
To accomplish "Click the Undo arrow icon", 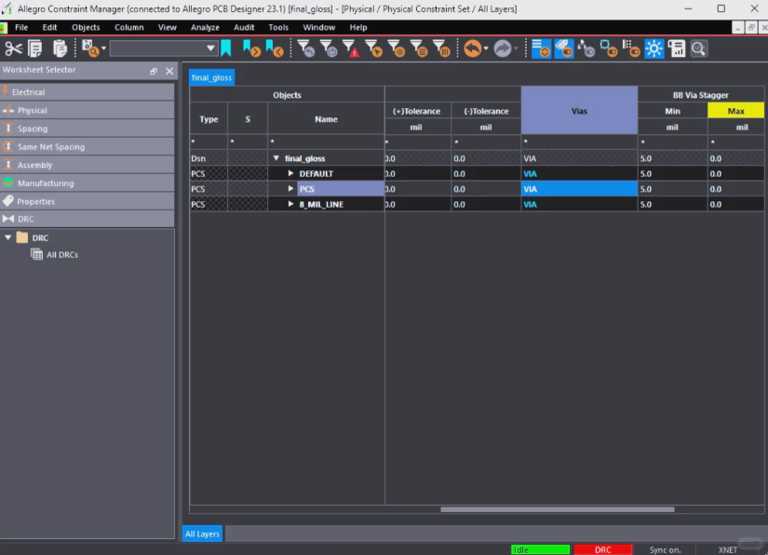I will click(473, 48).
